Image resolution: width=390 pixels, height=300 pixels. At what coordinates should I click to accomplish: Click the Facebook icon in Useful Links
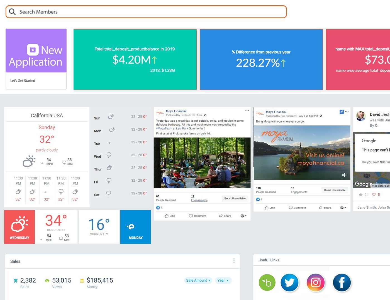(342, 282)
